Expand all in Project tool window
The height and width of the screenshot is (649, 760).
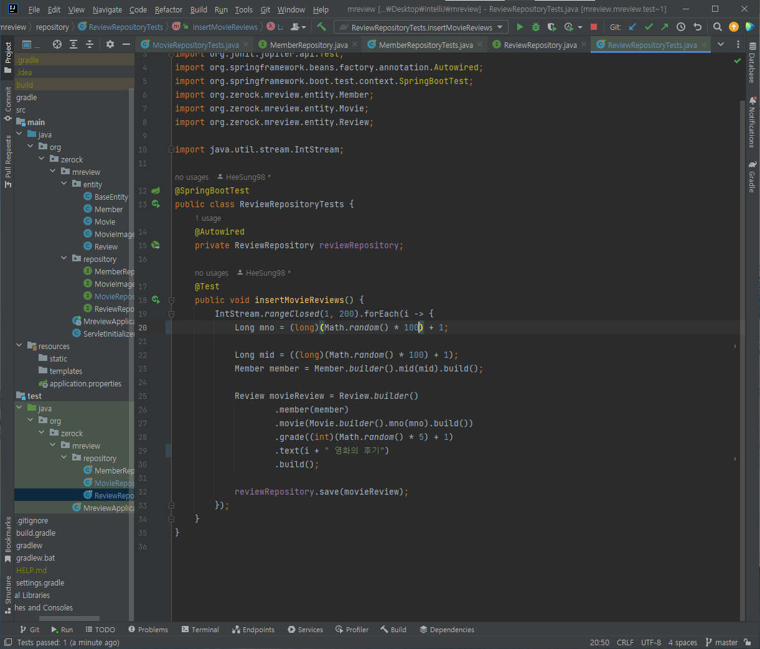pyautogui.click(x=73, y=44)
